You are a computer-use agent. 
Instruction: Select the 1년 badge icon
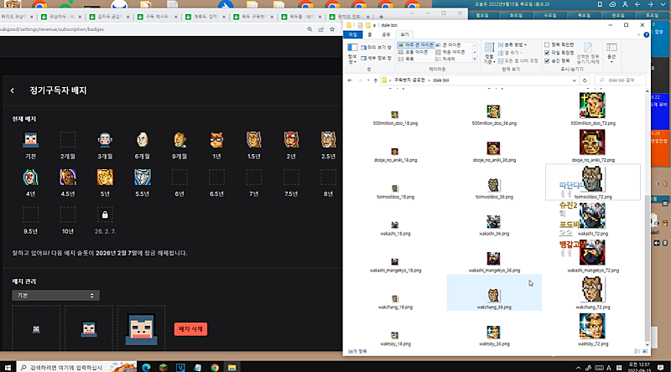(x=216, y=140)
